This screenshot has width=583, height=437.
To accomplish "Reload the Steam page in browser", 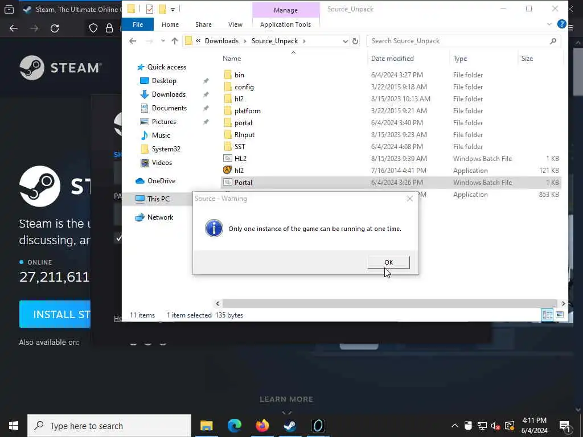I will [55, 28].
